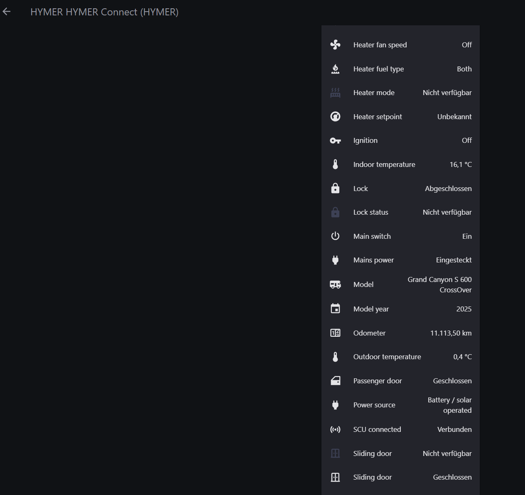Viewport: 525px width, 495px height.
Task: Click the Lock status label
Action: click(x=370, y=212)
